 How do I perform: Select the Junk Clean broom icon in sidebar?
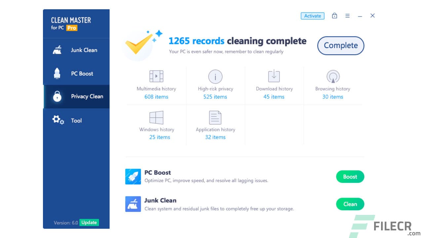[x=57, y=50]
